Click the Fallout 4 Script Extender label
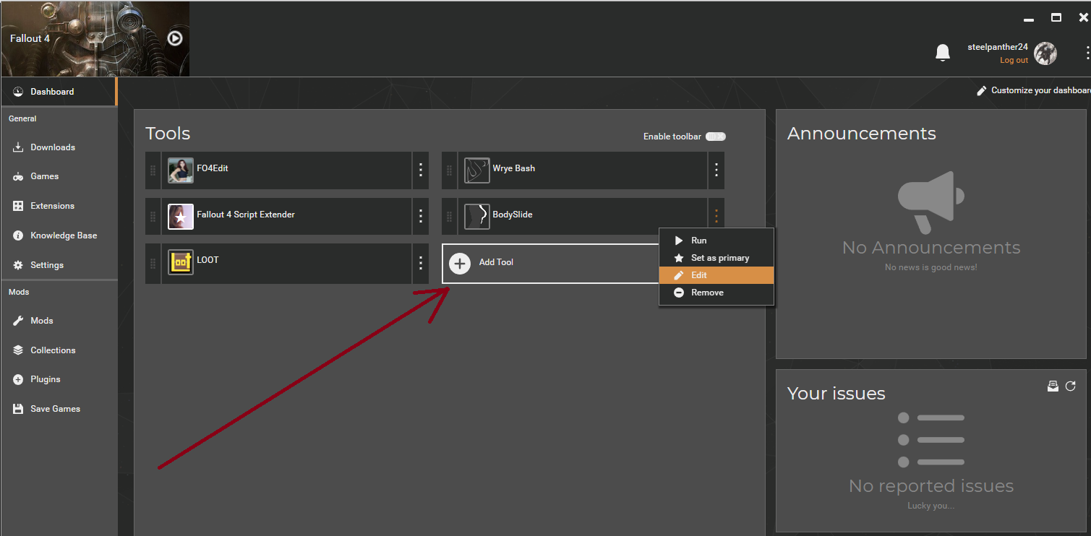The width and height of the screenshot is (1091, 536). pos(246,215)
